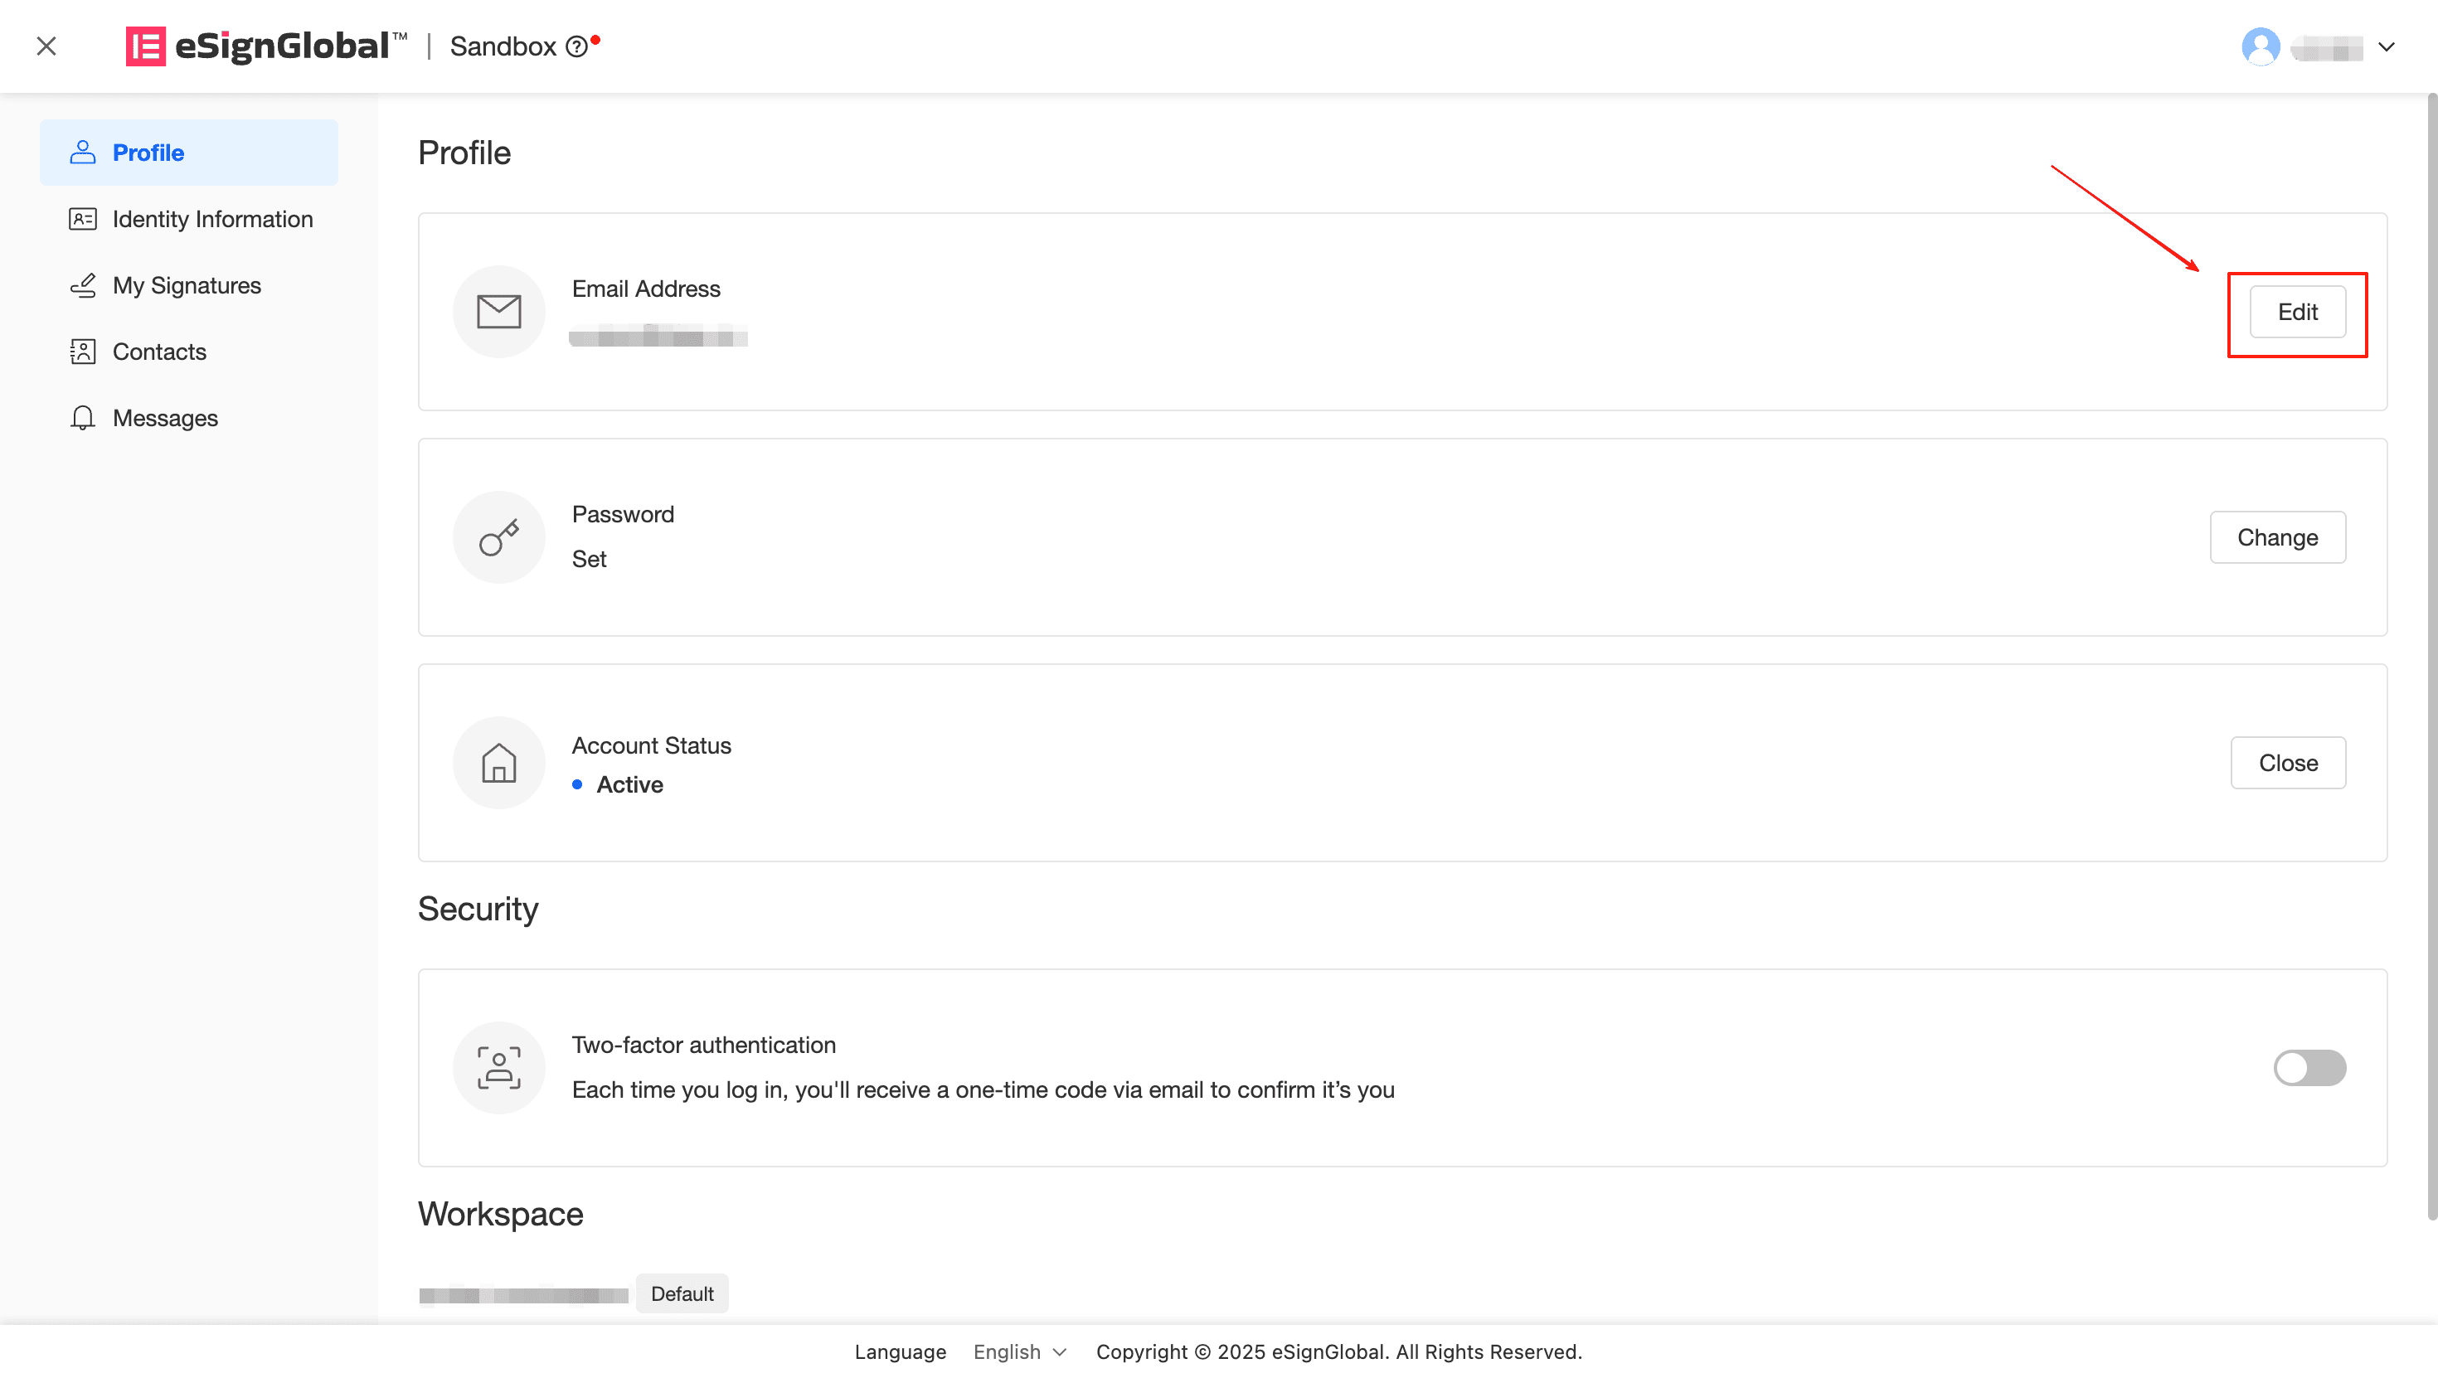Click the house Account Status icon
2438x1378 pixels.
[x=498, y=763]
